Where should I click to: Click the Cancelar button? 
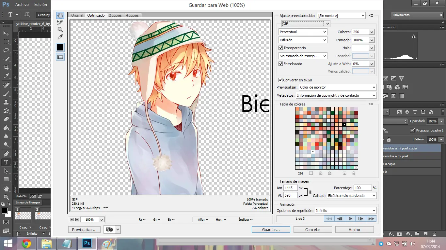coord(312,229)
